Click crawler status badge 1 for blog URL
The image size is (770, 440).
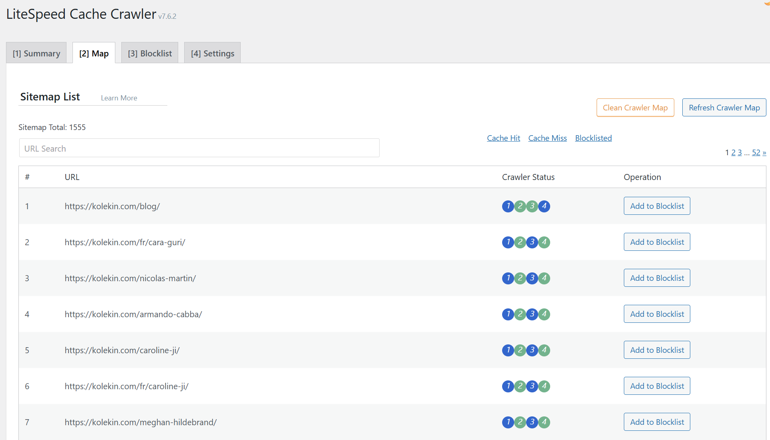click(508, 206)
